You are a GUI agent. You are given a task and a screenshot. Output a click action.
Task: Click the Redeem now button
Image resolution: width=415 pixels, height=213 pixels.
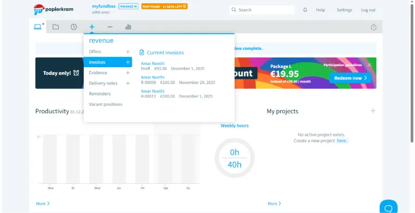coord(350,78)
